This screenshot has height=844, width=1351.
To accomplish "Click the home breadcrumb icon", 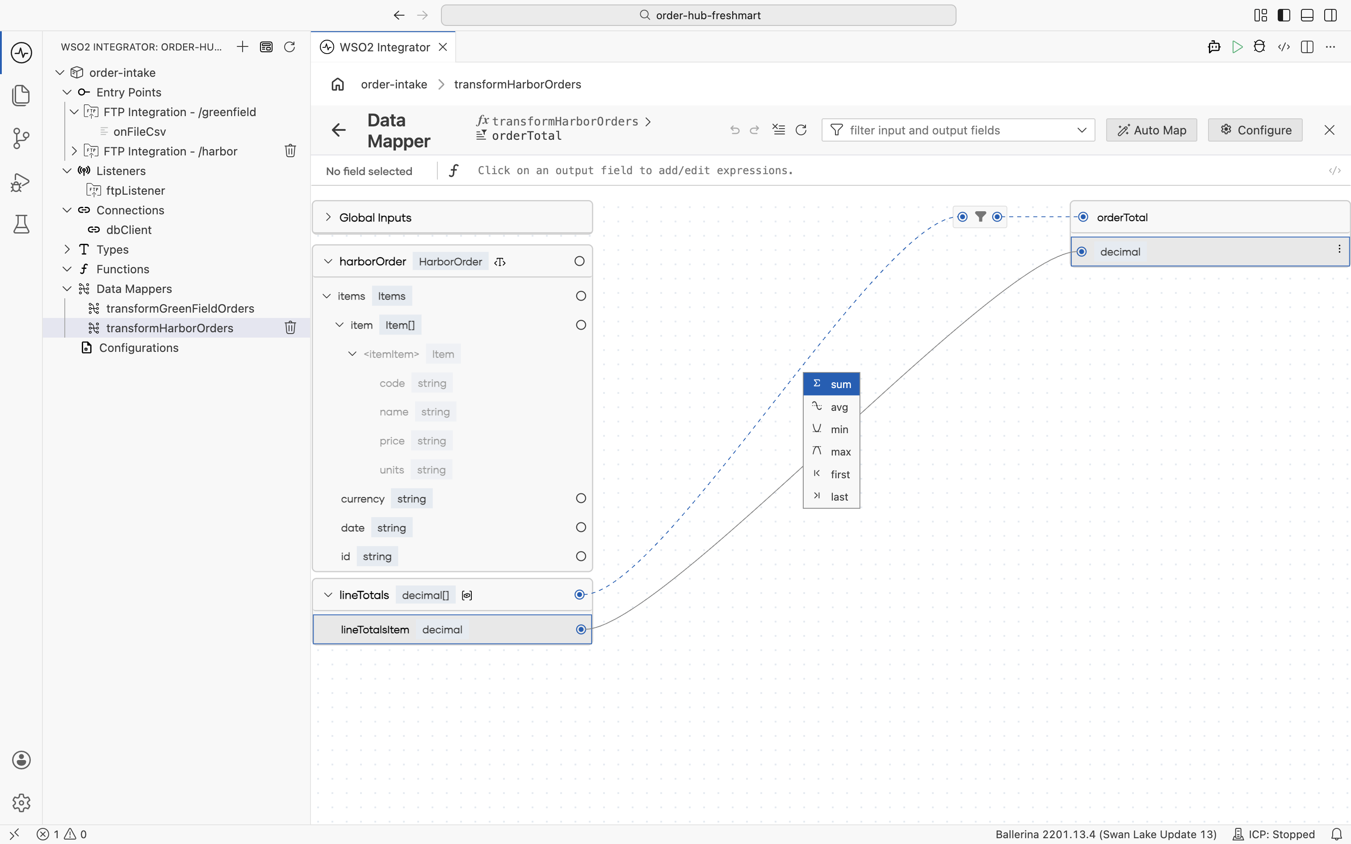I will [338, 84].
